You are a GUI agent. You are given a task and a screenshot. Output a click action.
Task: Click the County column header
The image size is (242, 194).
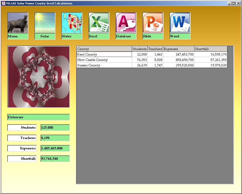pyautogui.click(x=104, y=49)
